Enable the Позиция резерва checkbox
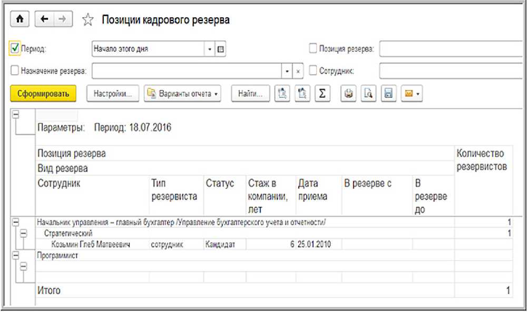This screenshot has height=312, width=529. pyautogui.click(x=313, y=48)
